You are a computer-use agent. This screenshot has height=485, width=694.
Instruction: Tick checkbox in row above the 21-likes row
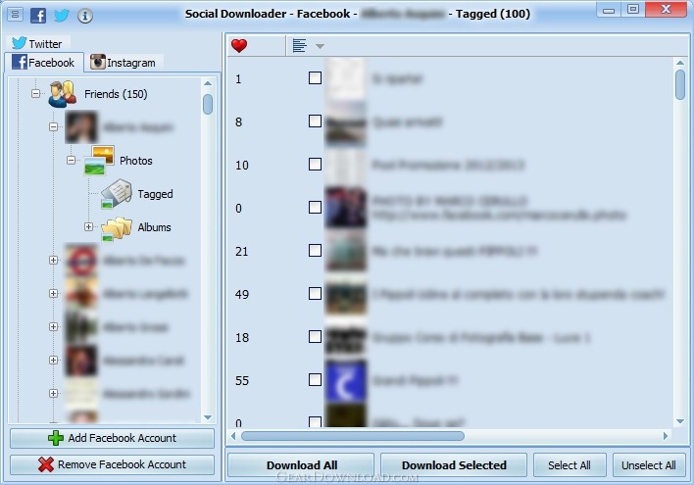click(x=315, y=208)
